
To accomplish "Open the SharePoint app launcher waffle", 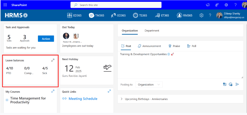I will [5, 5].
